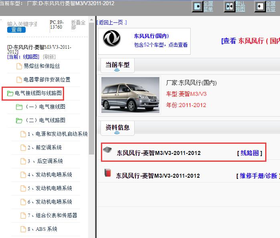Click the 车型:菱智M3/V3 text
The height and width of the screenshot is (238, 280).
(x=186, y=94)
